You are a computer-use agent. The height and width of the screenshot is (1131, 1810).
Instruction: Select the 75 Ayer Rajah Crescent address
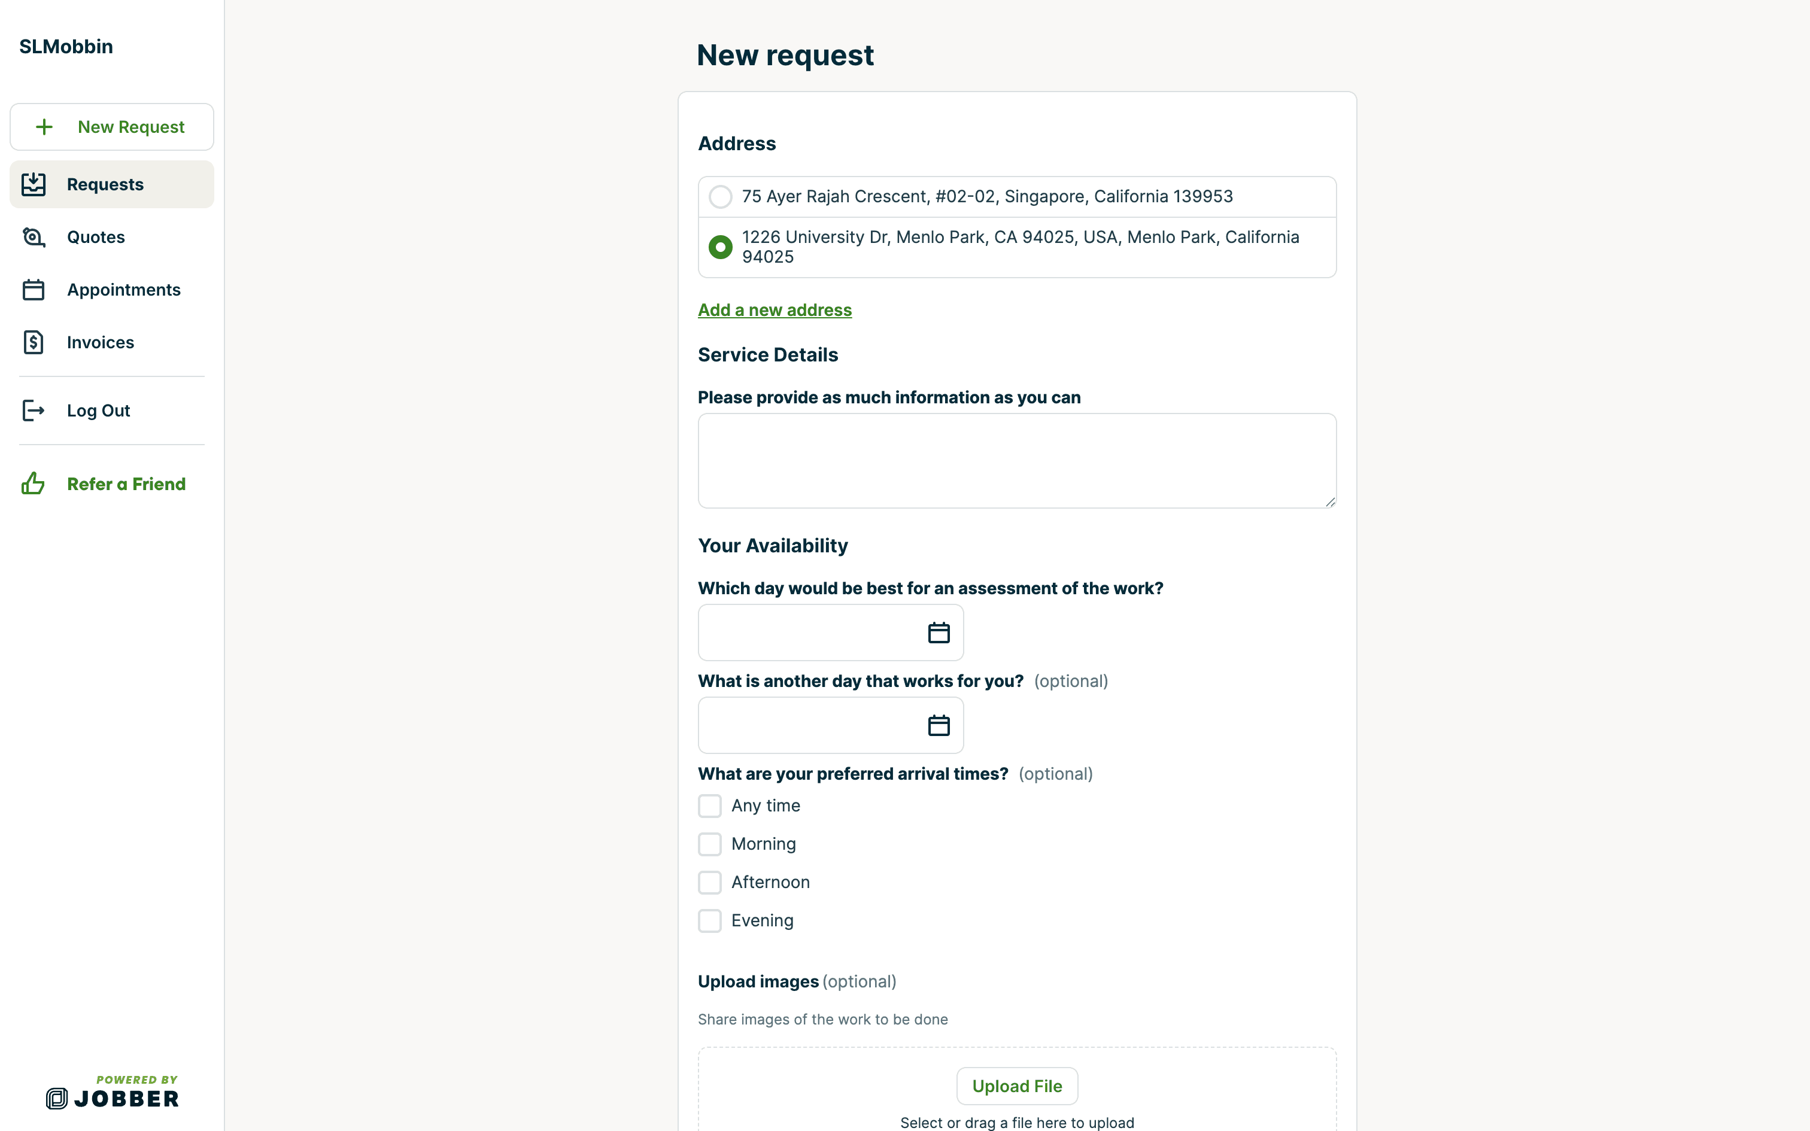point(720,197)
